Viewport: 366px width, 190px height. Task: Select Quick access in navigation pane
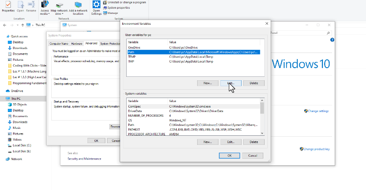[17, 36]
